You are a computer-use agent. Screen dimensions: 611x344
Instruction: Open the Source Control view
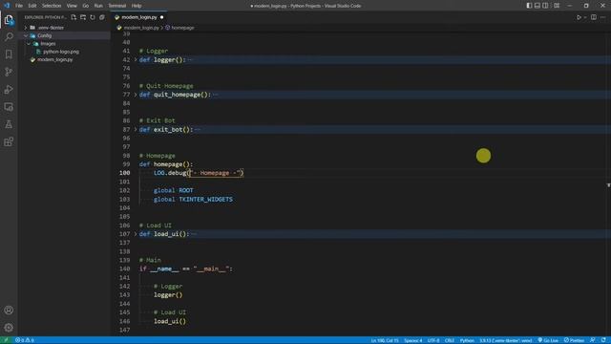pyautogui.click(x=9, y=72)
